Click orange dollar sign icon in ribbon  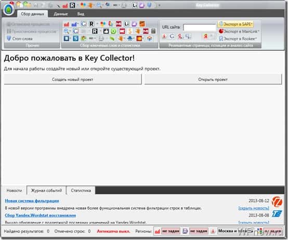click(130, 31)
